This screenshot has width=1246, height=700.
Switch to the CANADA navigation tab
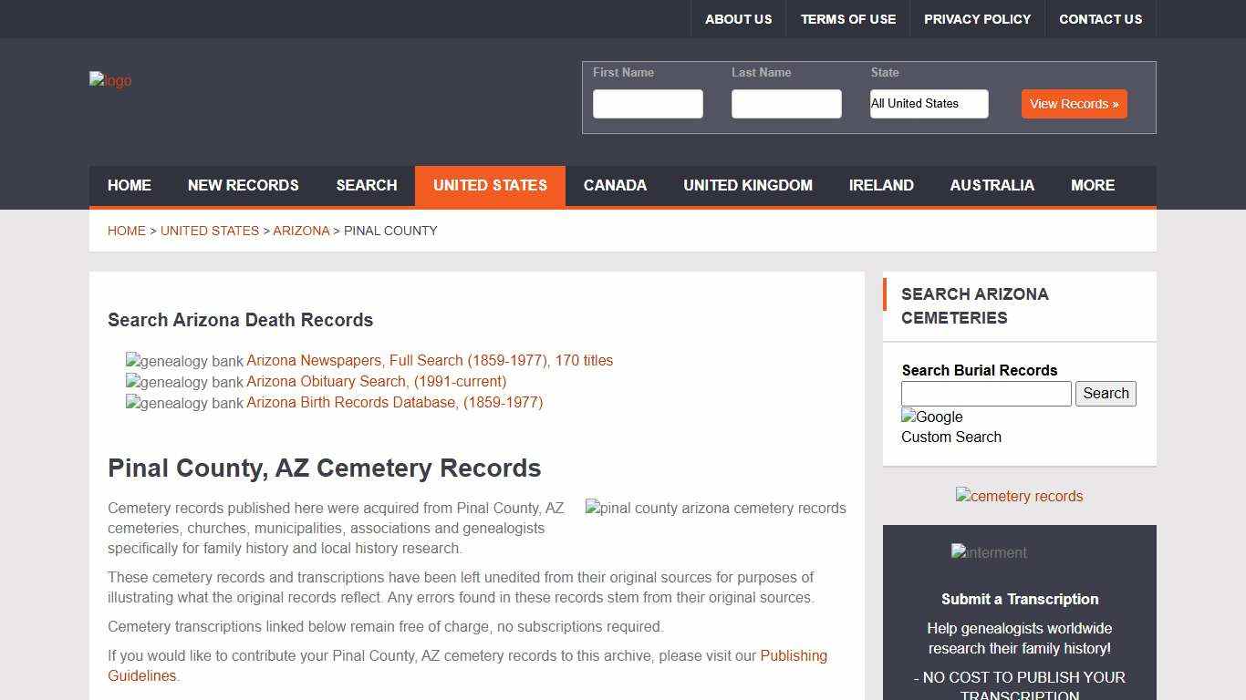(x=615, y=185)
